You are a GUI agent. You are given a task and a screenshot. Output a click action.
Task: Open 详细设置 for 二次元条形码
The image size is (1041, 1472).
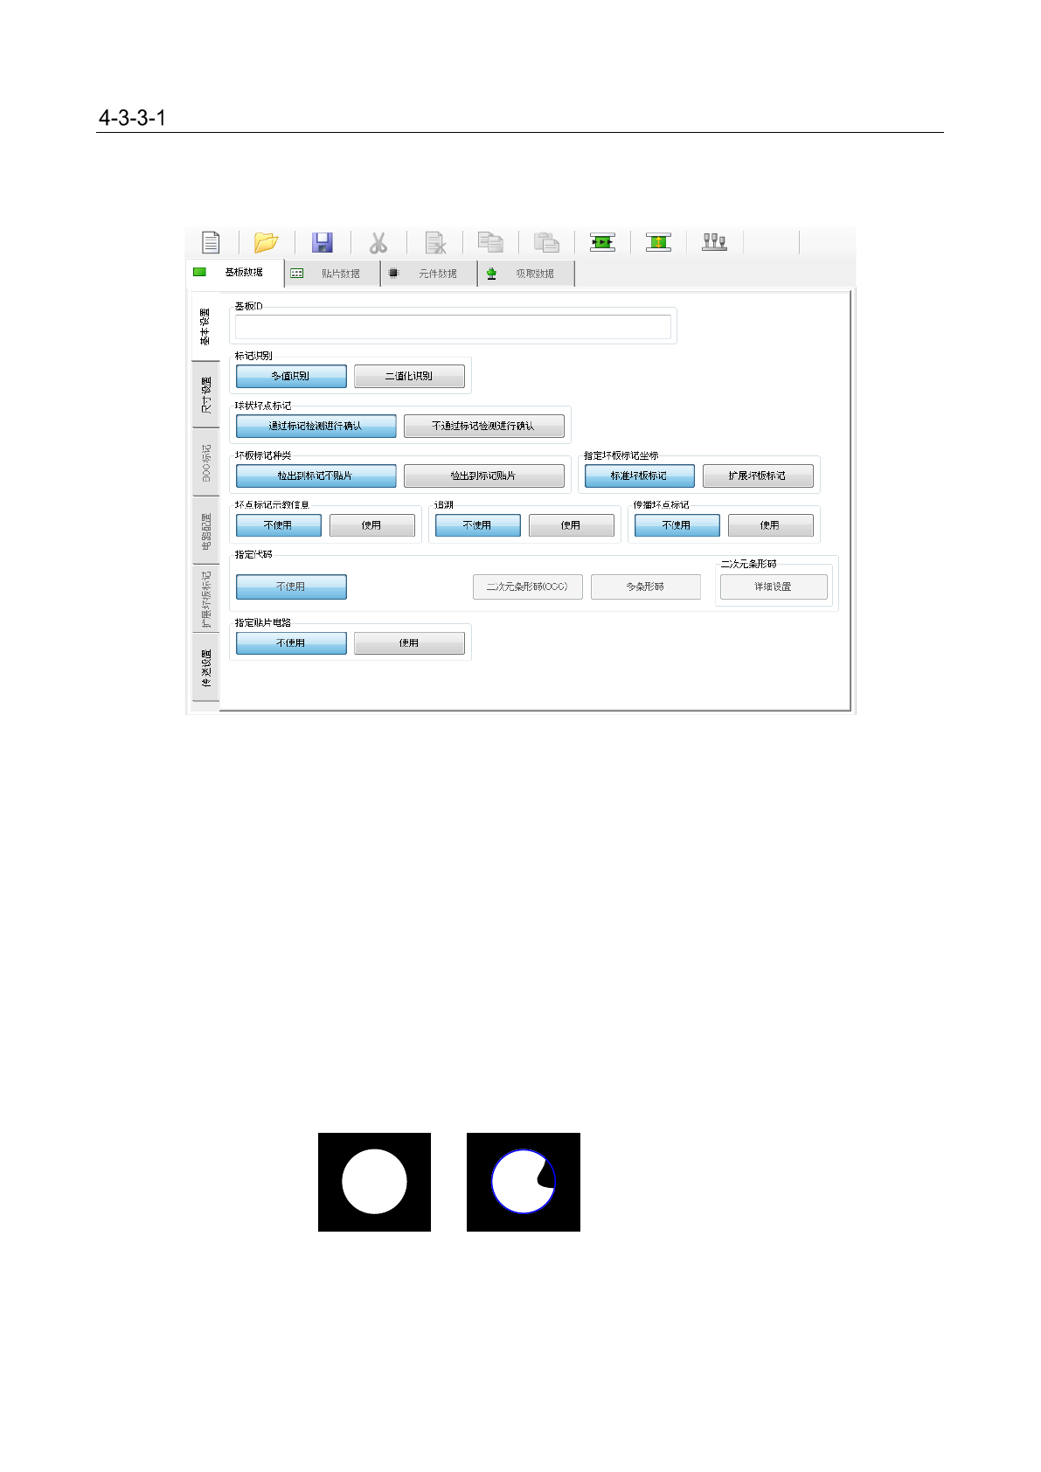774,587
